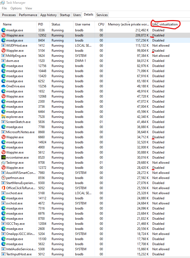Viewport: 190px width, 258px height.
Task: Click PID 13256 of OneDrive.exe
Action: point(42,86)
